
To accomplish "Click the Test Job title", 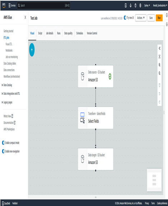I will coord(34,18).
